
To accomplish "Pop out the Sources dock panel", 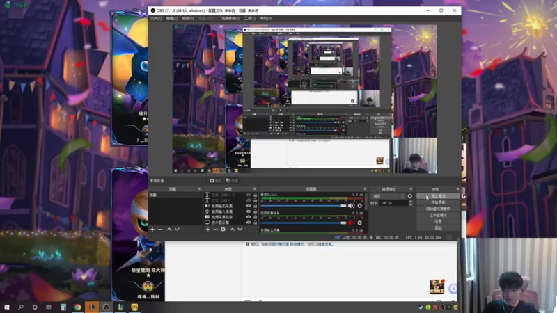I will (x=254, y=189).
